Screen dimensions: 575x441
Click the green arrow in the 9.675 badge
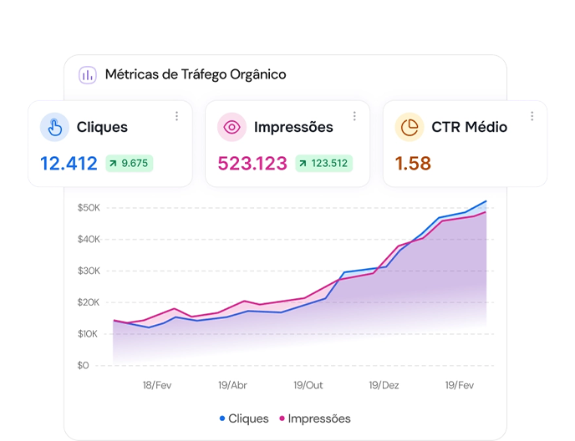114,164
